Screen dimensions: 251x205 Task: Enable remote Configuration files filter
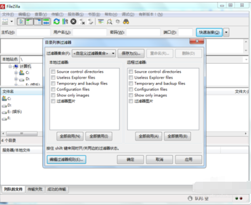point(131,89)
